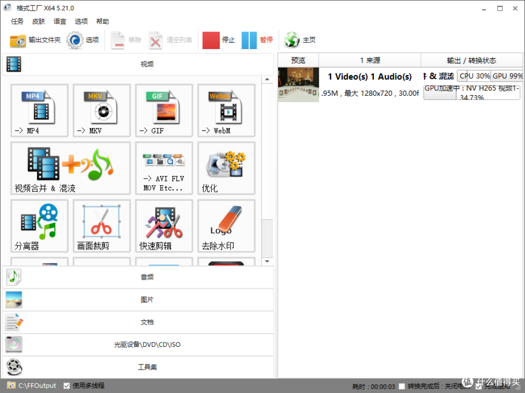Go to 主页 homepage
The height and width of the screenshot is (393, 525).
click(299, 40)
